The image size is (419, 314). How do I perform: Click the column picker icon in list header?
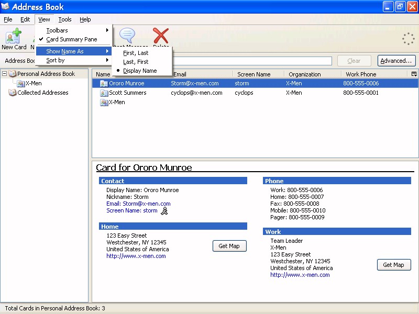tap(414, 74)
